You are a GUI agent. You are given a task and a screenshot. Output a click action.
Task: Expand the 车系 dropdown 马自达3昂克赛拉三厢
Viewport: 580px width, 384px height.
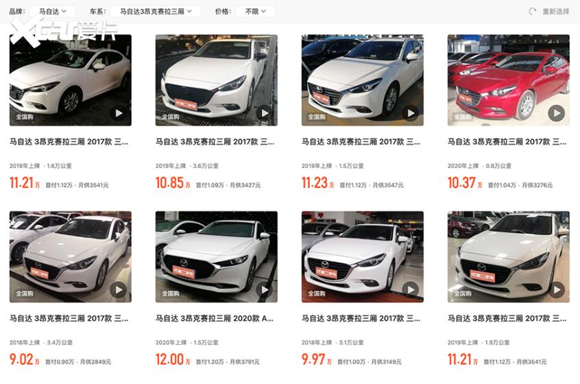[156, 12]
